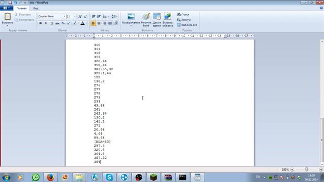
Task: Open Firefox from the taskbar
Action: point(51,177)
